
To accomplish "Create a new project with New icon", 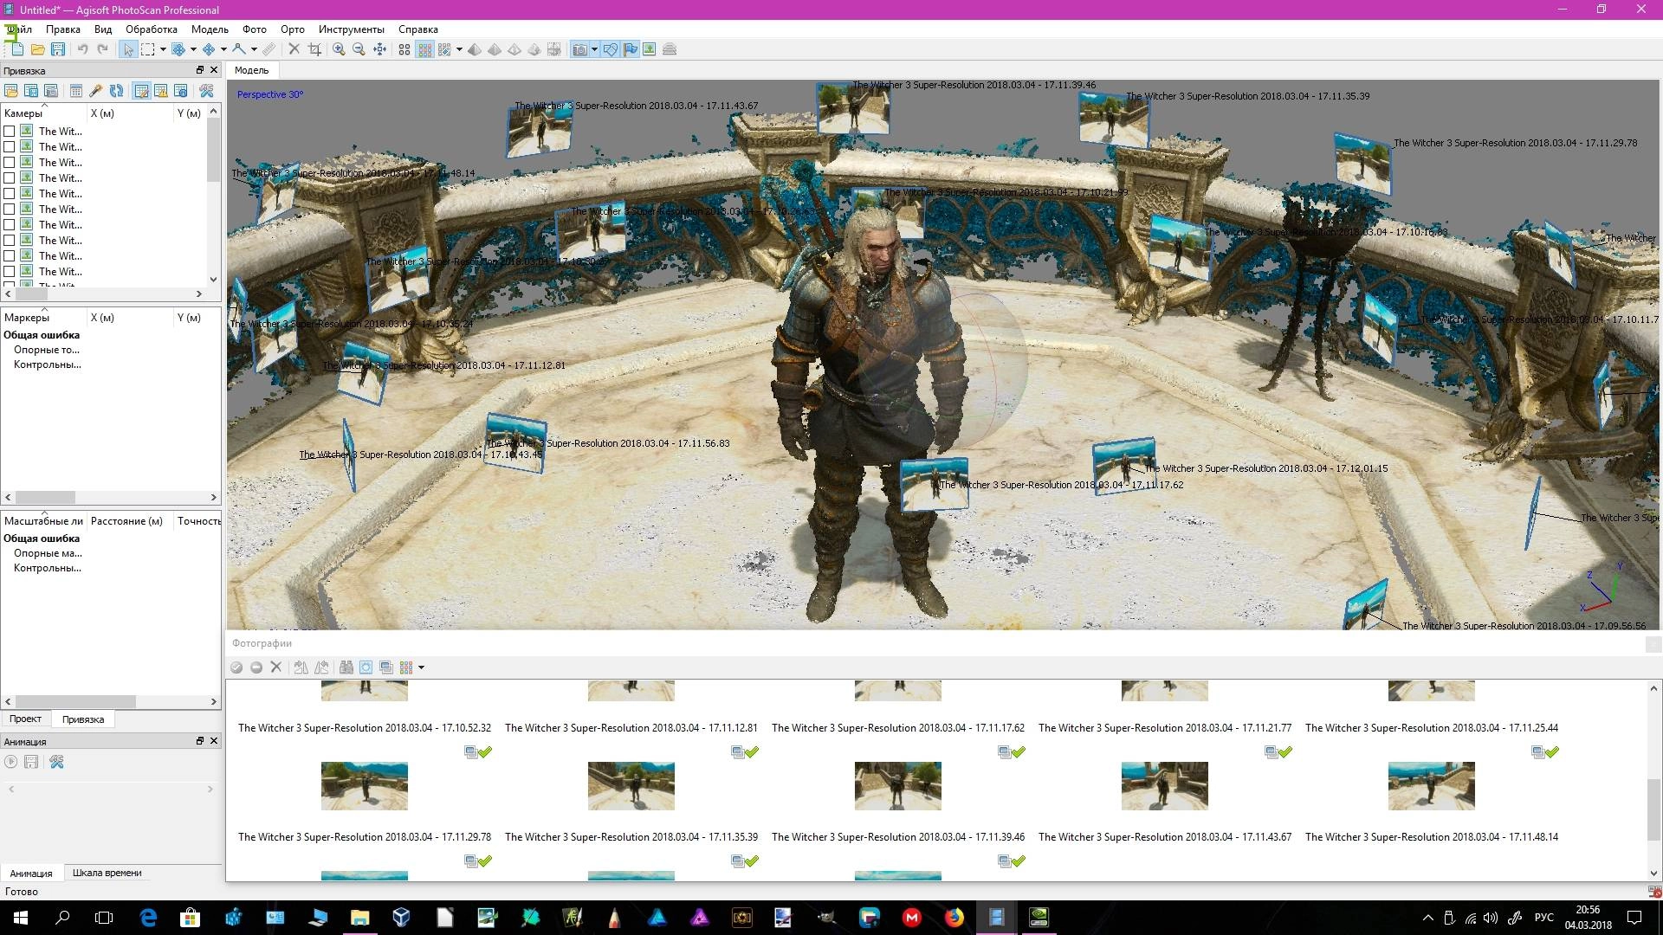I will [x=17, y=49].
